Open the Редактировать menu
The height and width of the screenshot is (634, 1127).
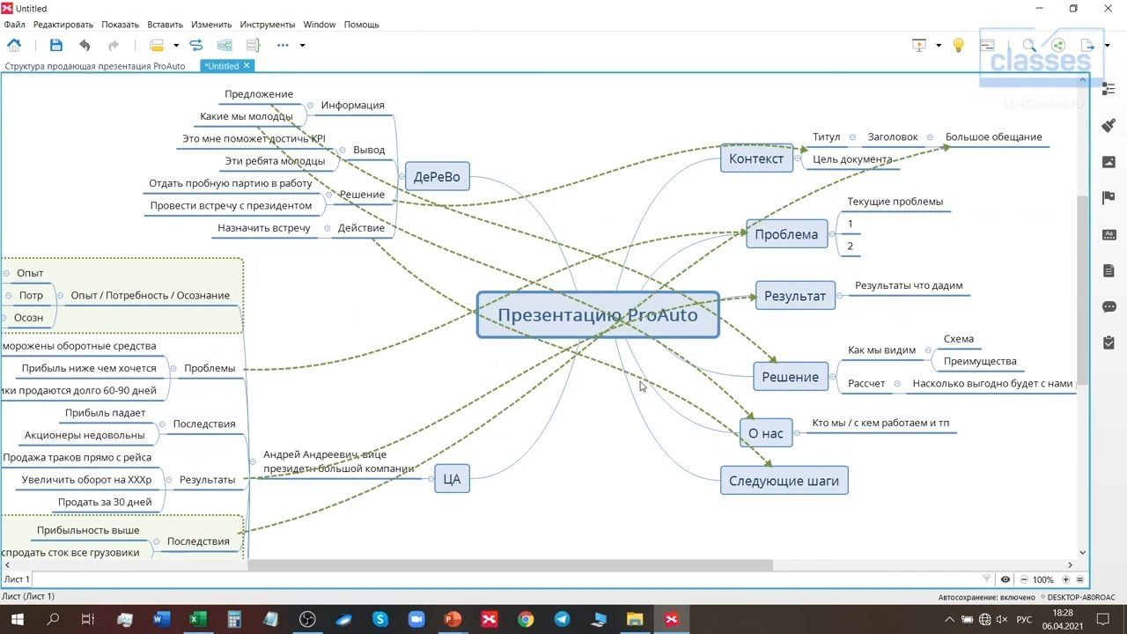coord(63,25)
